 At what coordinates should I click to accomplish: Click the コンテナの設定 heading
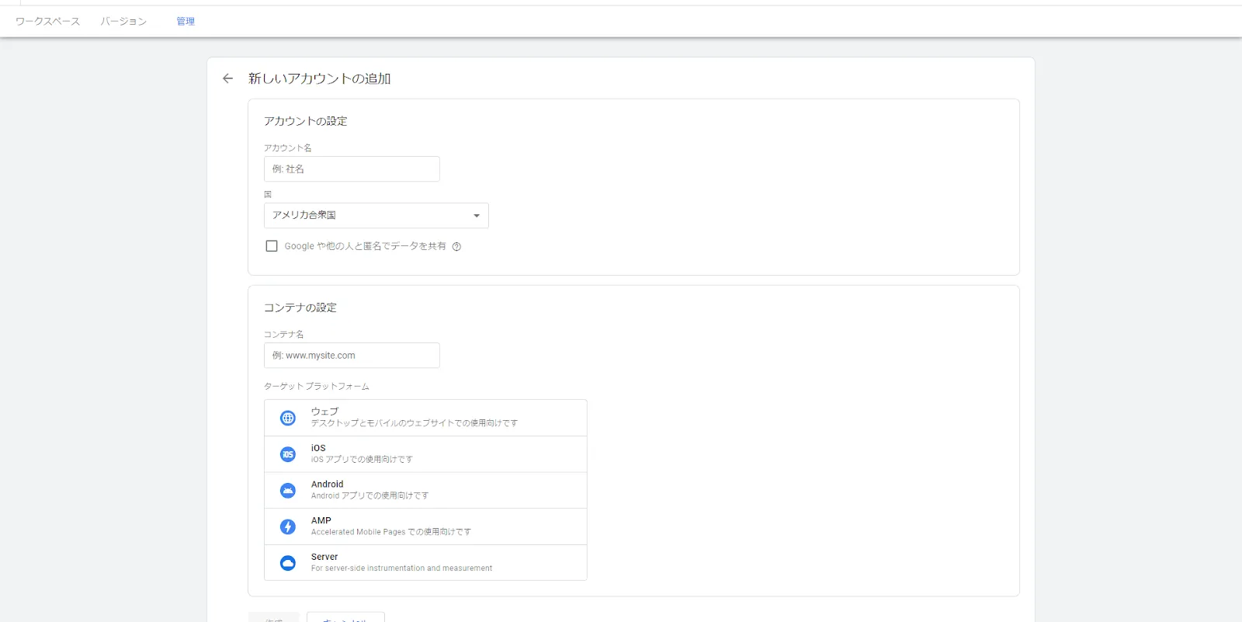pos(300,308)
